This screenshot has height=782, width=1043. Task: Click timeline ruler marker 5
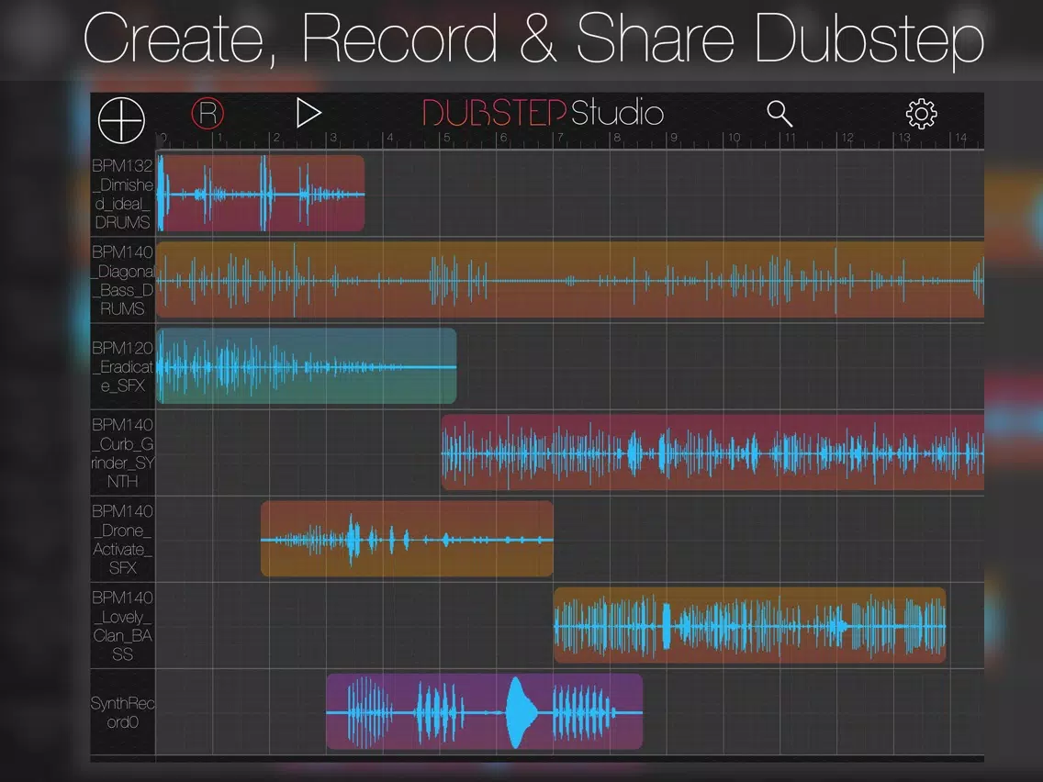[x=447, y=138]
